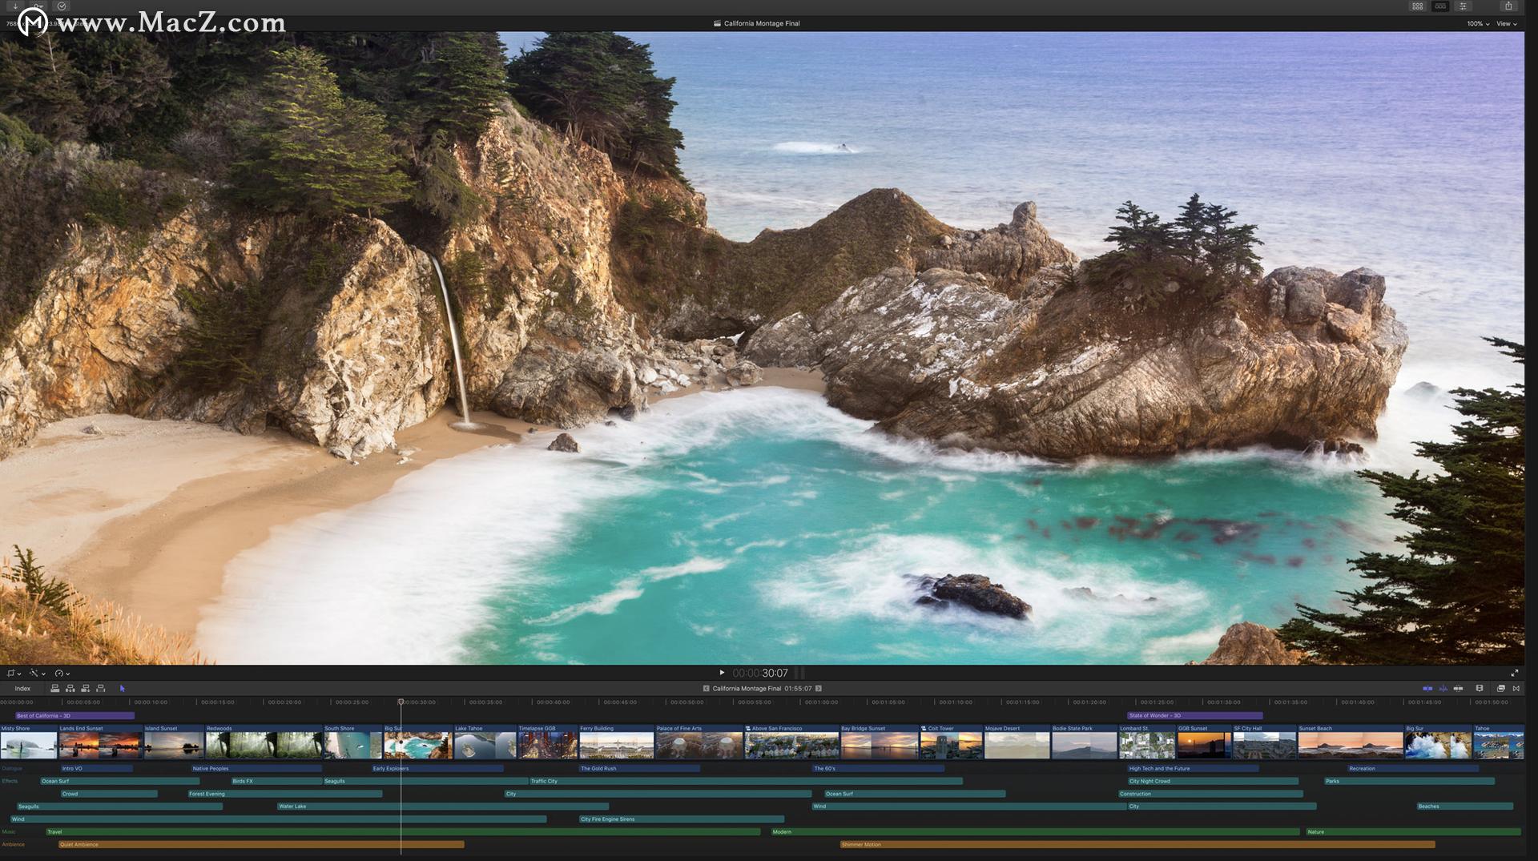The image size is (1538, 861).
Task: Toggle the browser panel visibility
Action: coord(1417,6)
